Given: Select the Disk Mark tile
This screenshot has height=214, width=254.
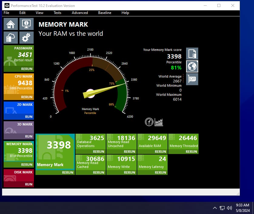Looking at the screenshot, I should pyautogui.click(x=19, y=176).
